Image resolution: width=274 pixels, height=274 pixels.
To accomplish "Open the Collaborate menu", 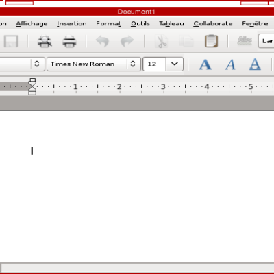I will point(213,23).
